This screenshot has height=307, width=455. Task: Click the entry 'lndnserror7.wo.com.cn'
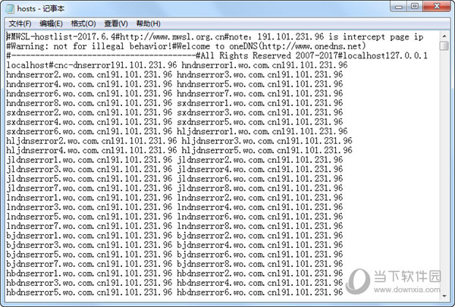(56, 226)
